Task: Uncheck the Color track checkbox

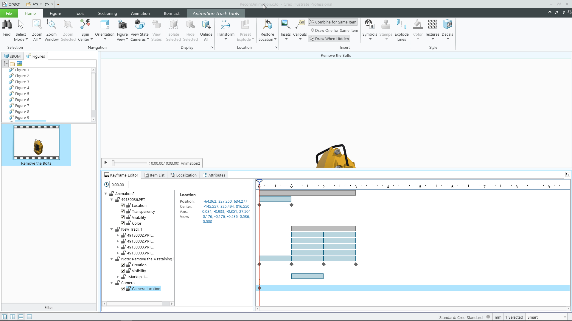Action: [x=123, y=223]
